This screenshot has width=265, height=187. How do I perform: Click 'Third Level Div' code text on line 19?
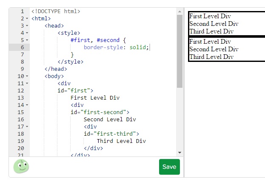click(x=121, y=141)
